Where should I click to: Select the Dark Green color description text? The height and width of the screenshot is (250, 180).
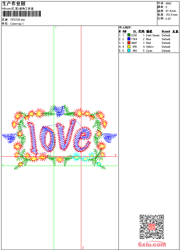pos(153,35)
